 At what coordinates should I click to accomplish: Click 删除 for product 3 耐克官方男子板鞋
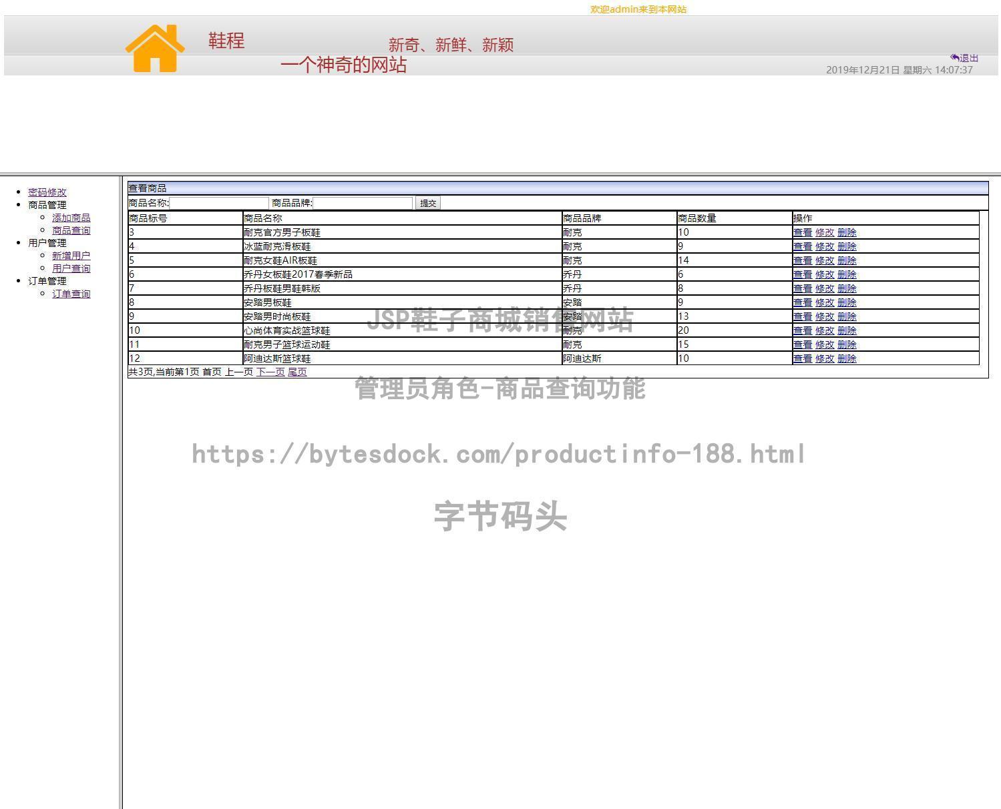pos(847,232)
